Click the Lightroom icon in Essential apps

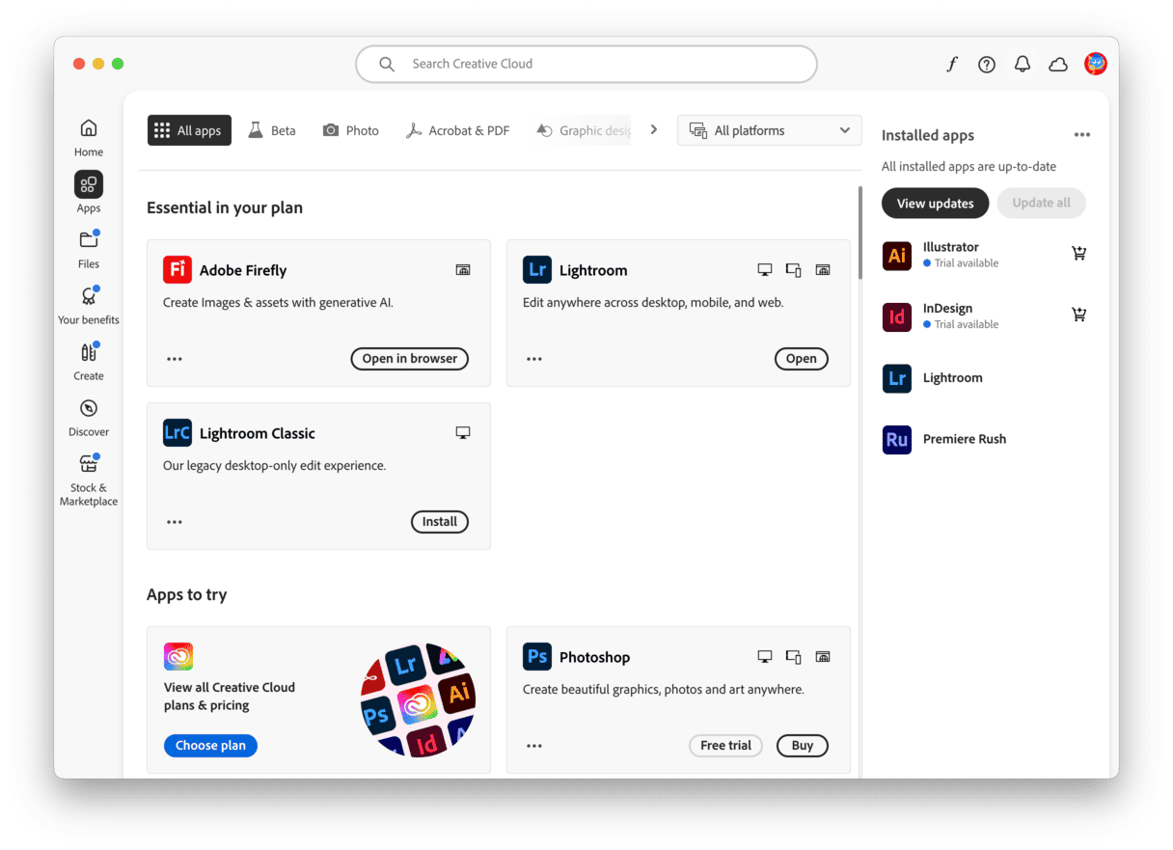(x=537, y=270)
